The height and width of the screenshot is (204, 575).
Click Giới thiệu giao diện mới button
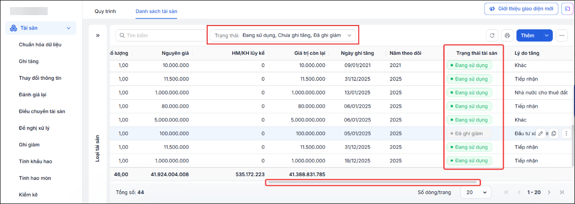[521, 9]
